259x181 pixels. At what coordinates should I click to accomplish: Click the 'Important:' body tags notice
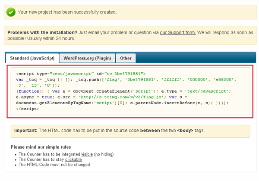(130, 131)
